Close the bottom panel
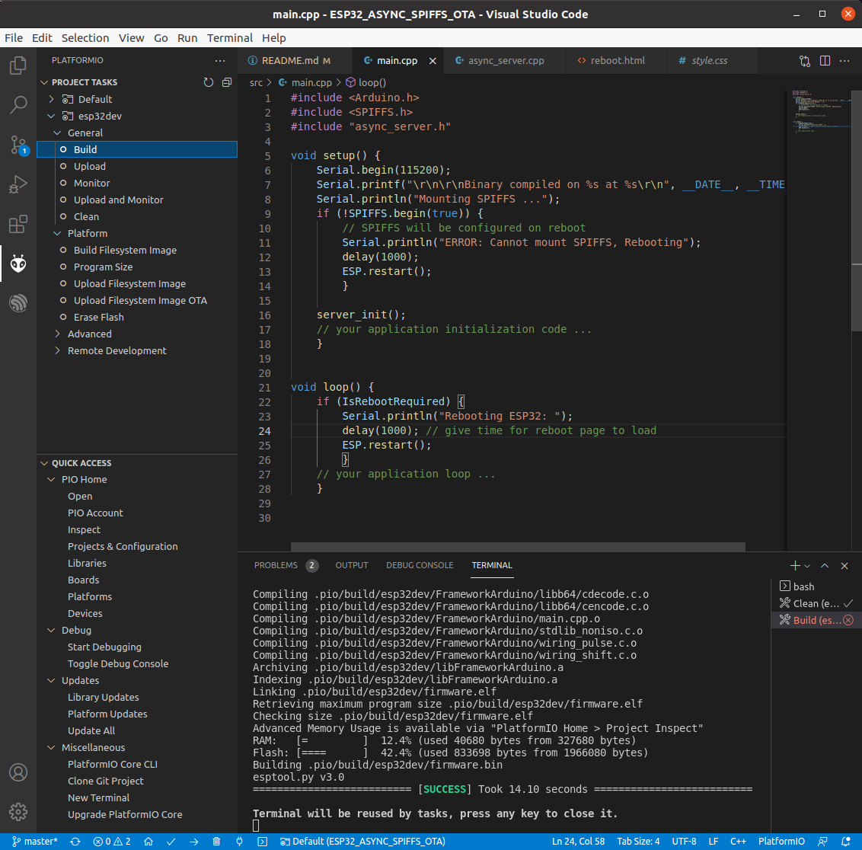Viewport: 862px width, 850px height. click(844, 565)
